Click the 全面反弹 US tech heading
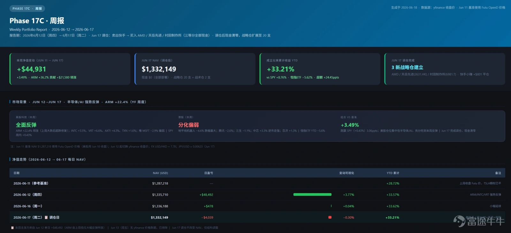 pos(26,125)
